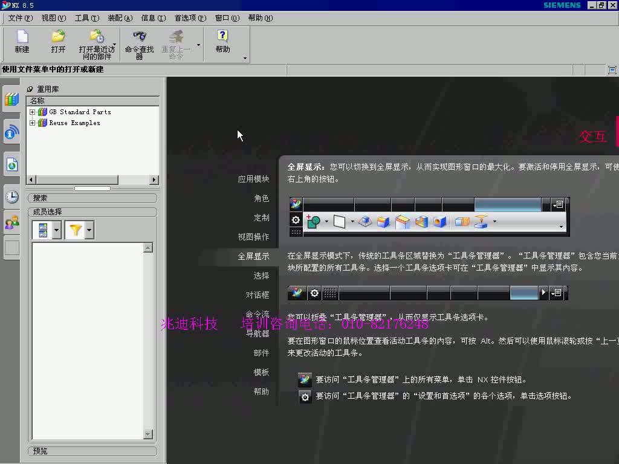
Task: Select 帮助 in welcome page list
Action: coord(261,391)
